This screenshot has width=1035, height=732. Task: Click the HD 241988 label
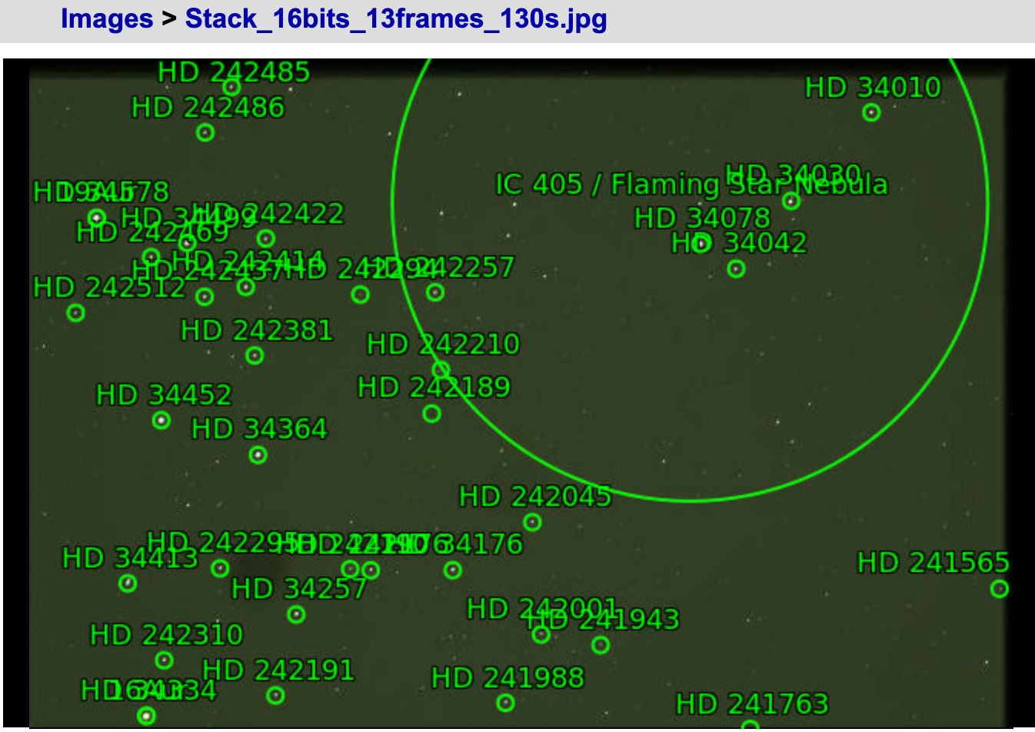pos(508,678)
